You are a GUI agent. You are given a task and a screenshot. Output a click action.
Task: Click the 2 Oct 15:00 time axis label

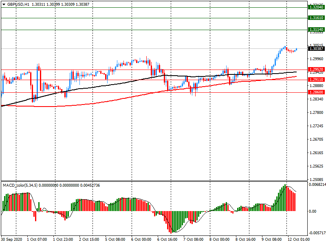(x=89, y=240)
